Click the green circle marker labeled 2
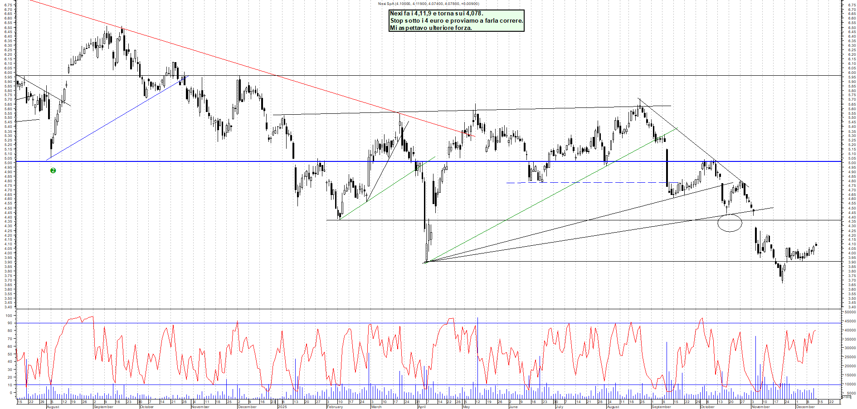This screenshot has height=409, width=857. point(53,170)
